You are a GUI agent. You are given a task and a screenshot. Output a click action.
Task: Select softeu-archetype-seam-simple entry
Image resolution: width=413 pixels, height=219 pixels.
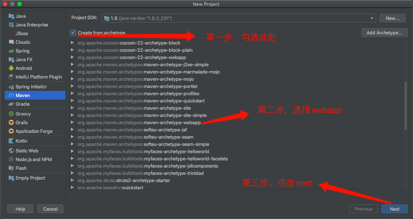coord(143,144)
